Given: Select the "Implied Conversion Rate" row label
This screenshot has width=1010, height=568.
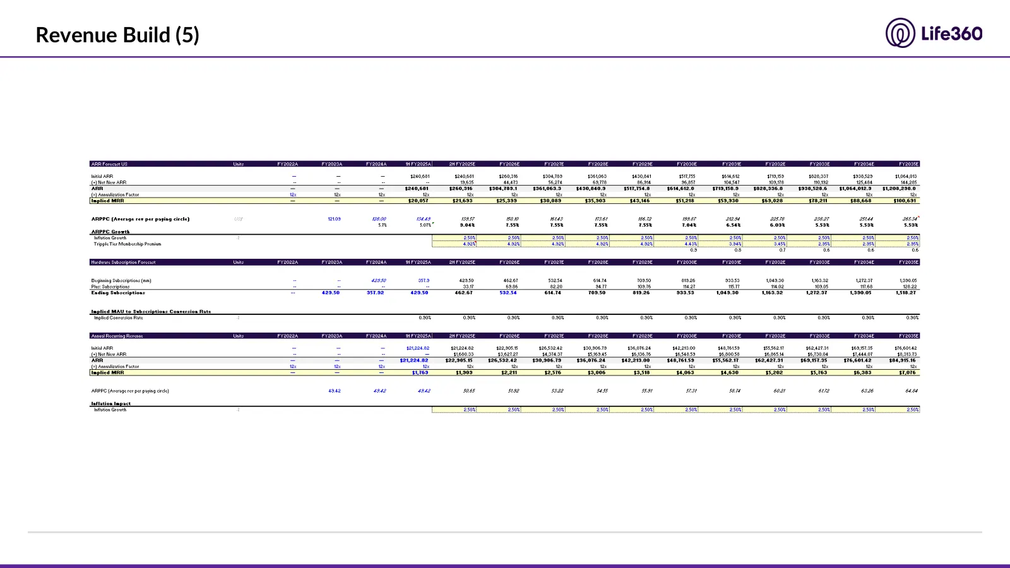Looking at the screenshot, I should 119,318.
